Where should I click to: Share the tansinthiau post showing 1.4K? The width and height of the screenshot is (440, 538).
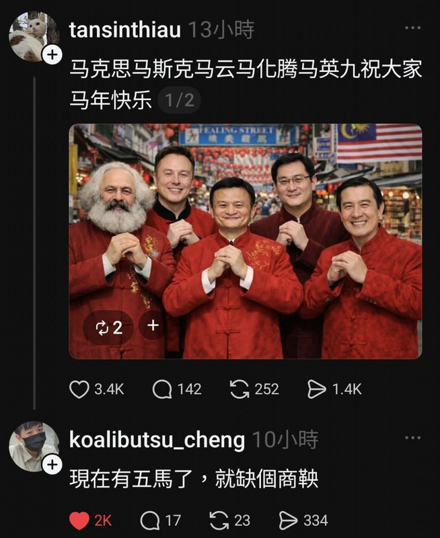[316, 389]
